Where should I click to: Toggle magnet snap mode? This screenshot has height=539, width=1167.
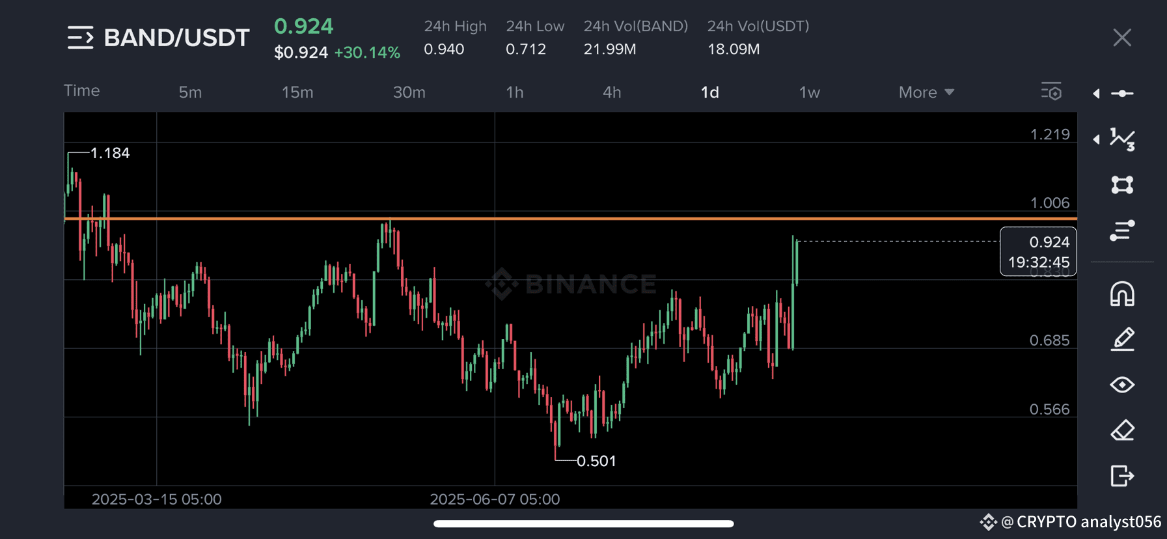[x=1123, y=294]
